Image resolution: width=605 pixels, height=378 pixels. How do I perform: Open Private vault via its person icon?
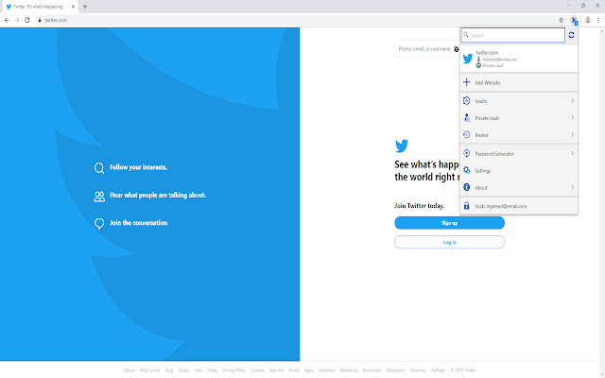pos(466,117)
